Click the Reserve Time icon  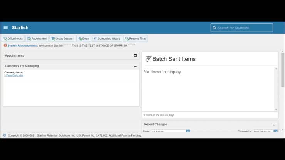[x=127, y=38]
